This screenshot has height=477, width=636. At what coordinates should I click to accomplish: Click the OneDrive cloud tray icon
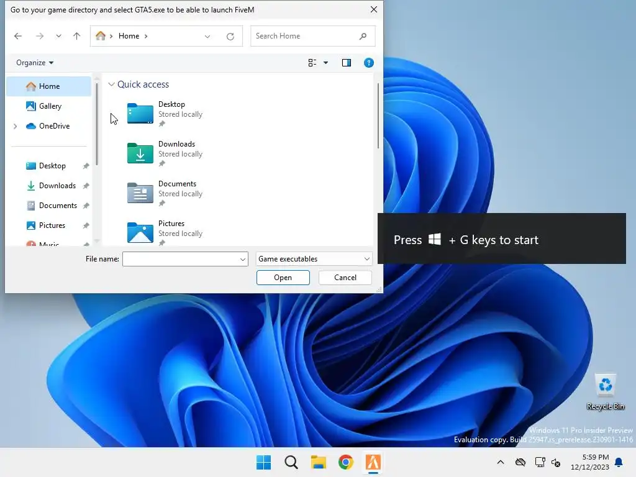520,462
